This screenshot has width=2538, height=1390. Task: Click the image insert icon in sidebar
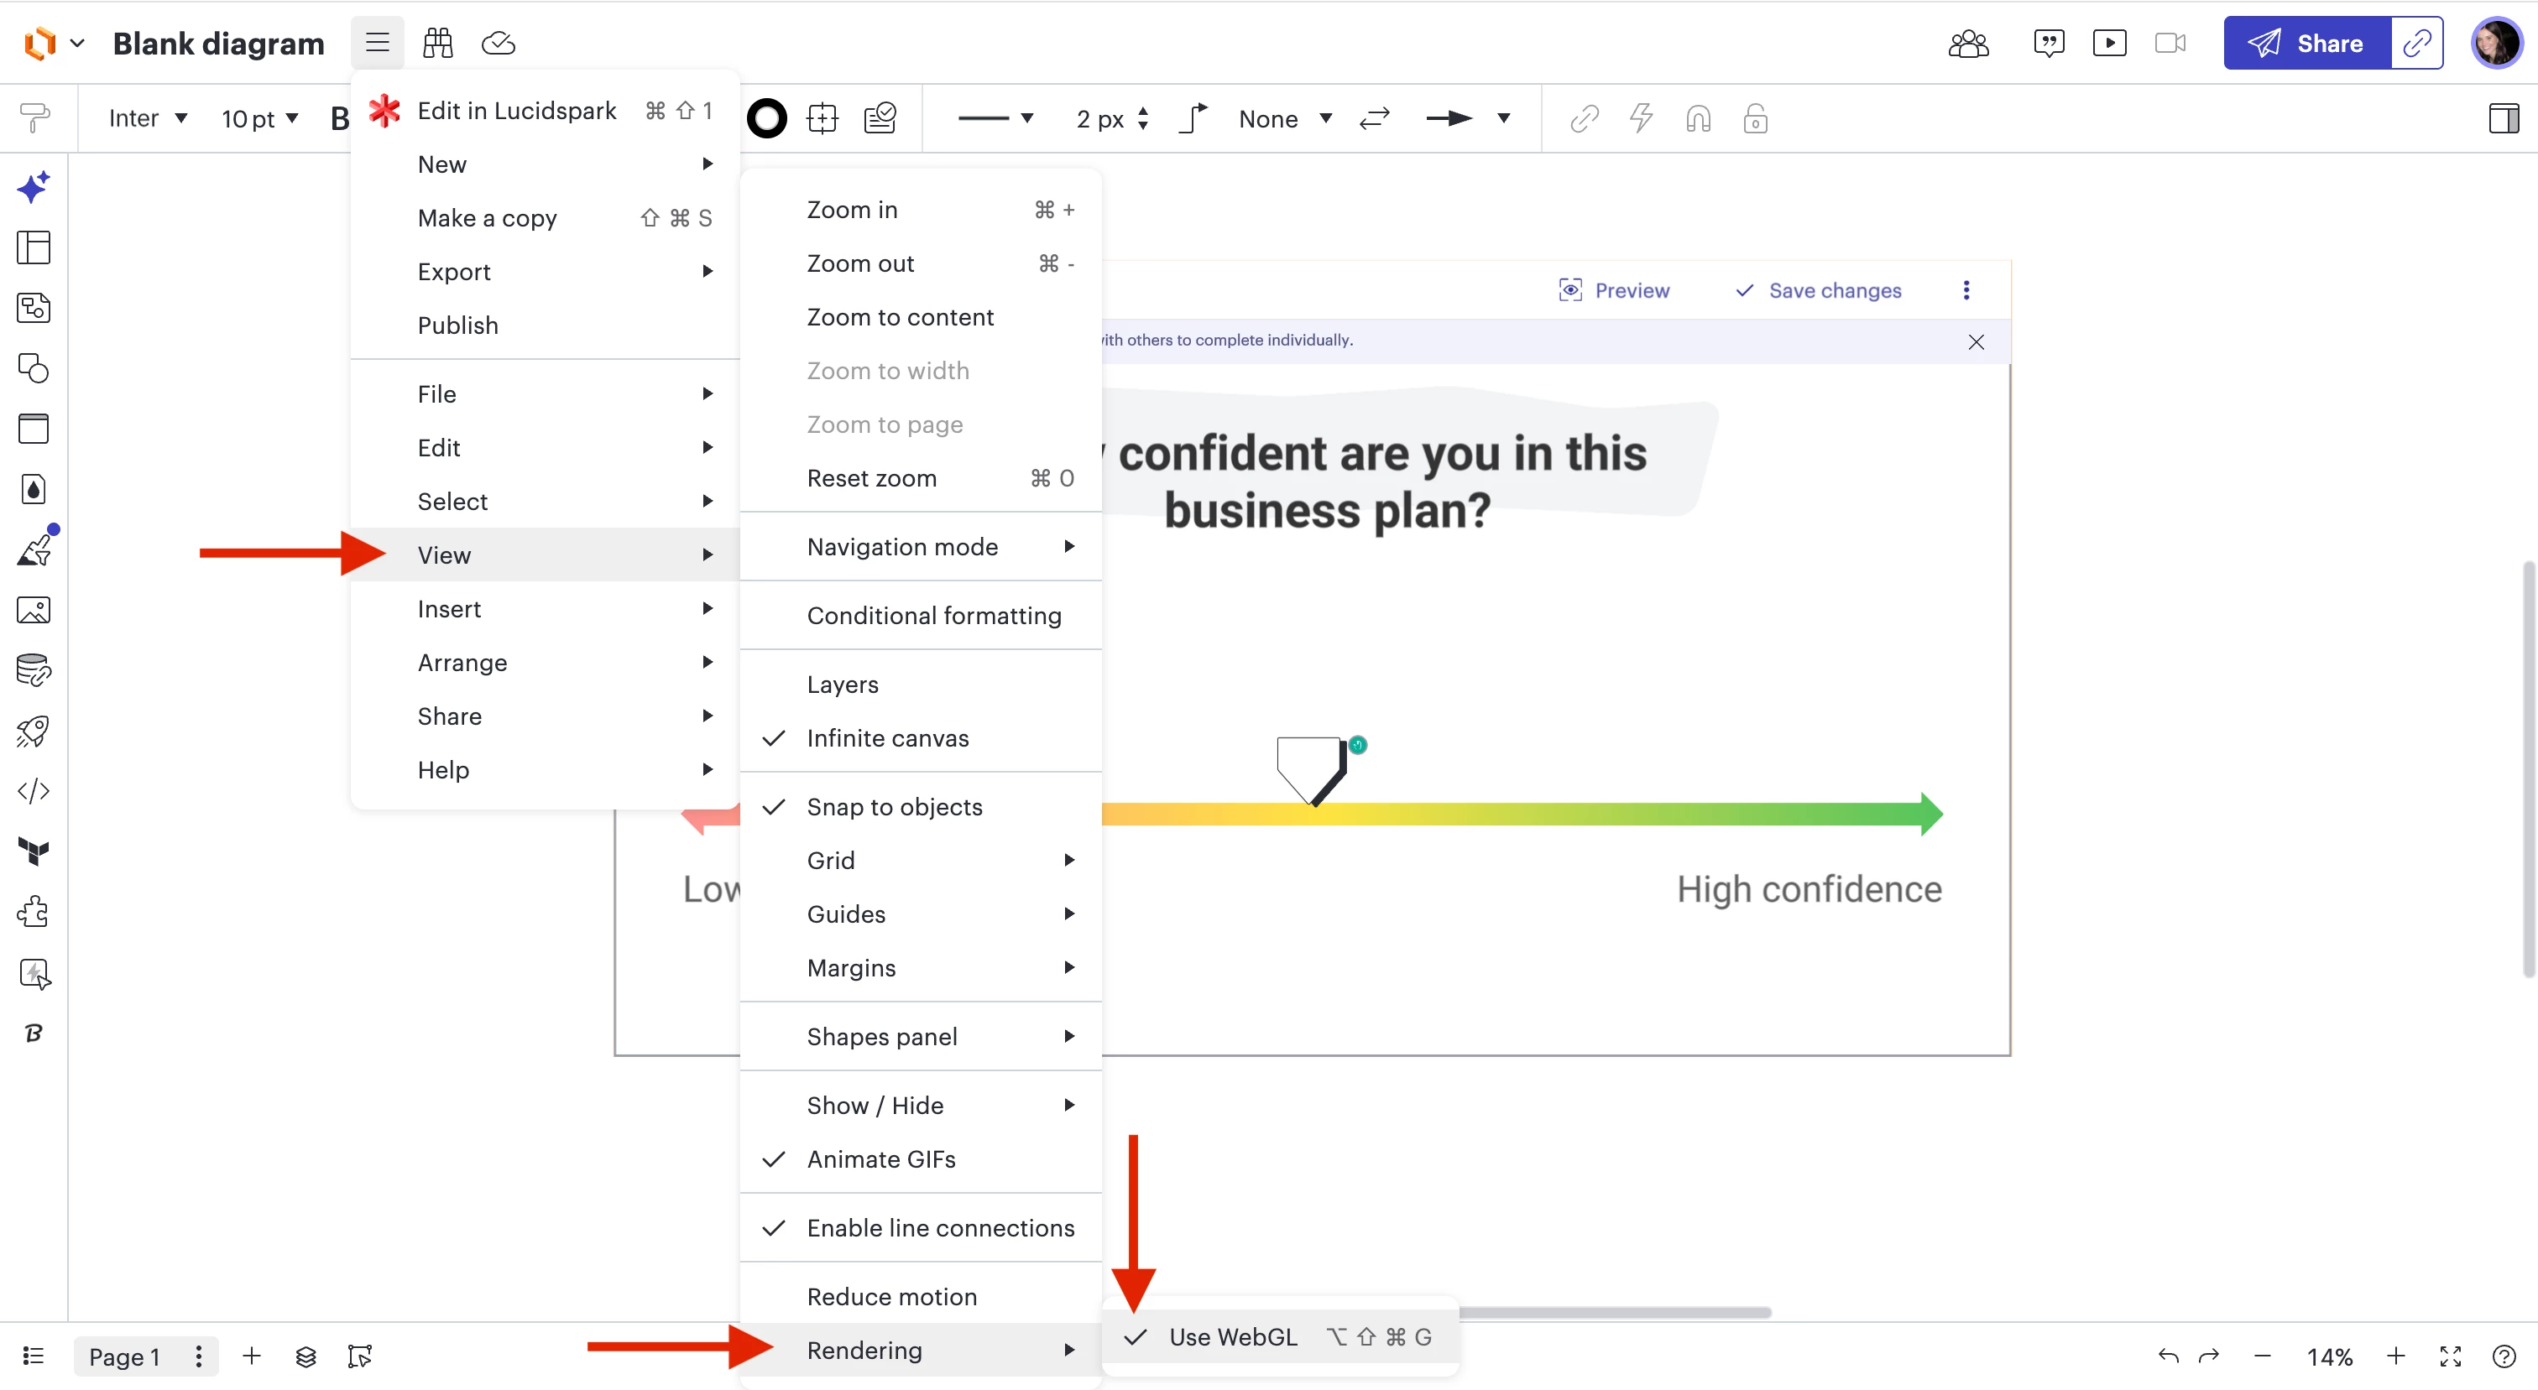pyautogui.click(x=34, y=611)
